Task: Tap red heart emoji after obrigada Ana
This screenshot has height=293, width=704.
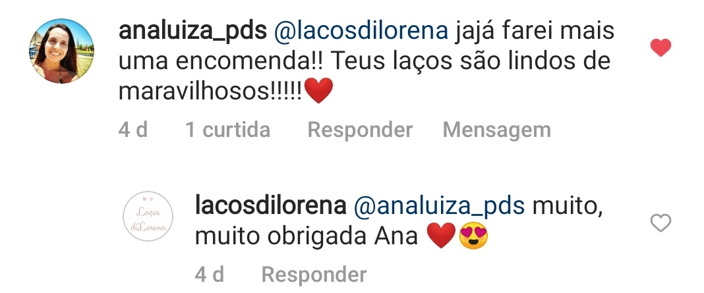Action: tap(441, 236)
